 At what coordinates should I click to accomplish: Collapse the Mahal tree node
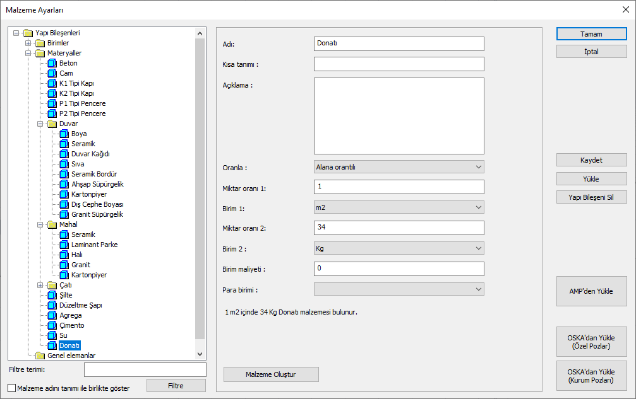click(40, 224)
